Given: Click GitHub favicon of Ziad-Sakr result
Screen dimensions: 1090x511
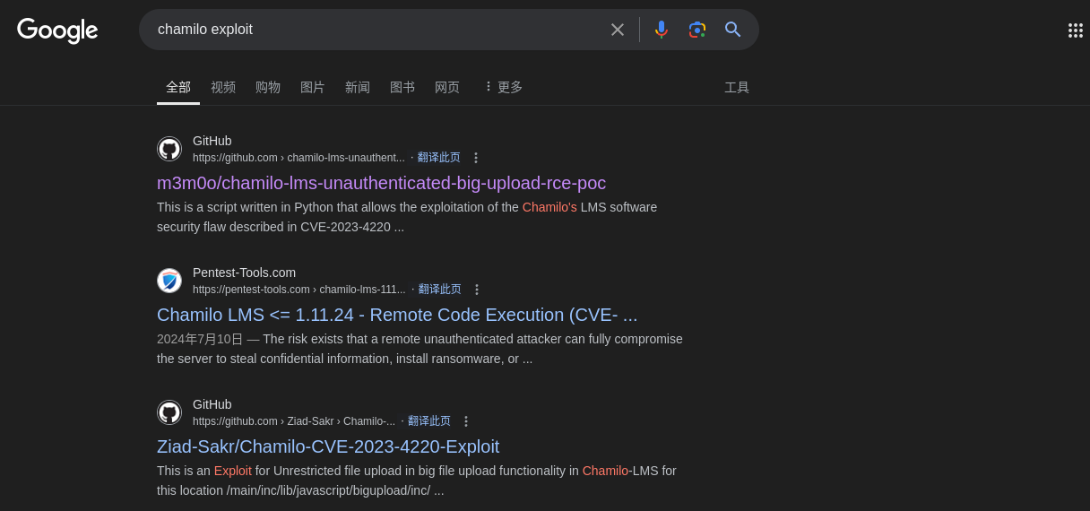Looking at the screenshot, I should 169,412.
